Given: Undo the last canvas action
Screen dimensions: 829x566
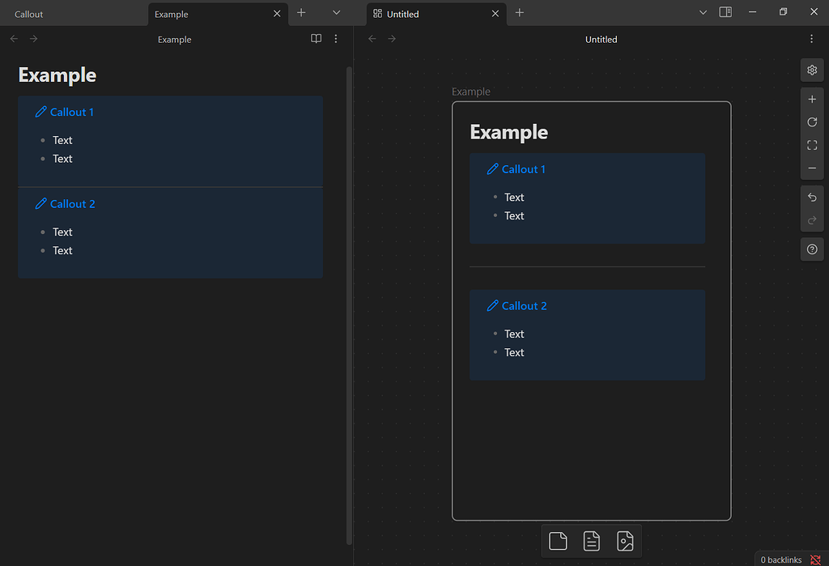Looking at the screenshot, I should click(812, 197).
